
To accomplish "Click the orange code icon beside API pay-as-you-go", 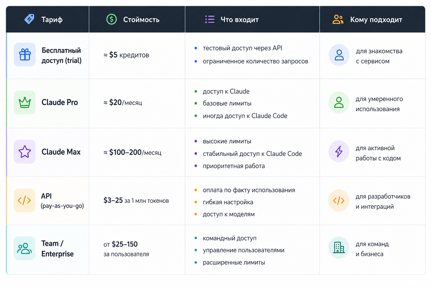I will 24,201.
